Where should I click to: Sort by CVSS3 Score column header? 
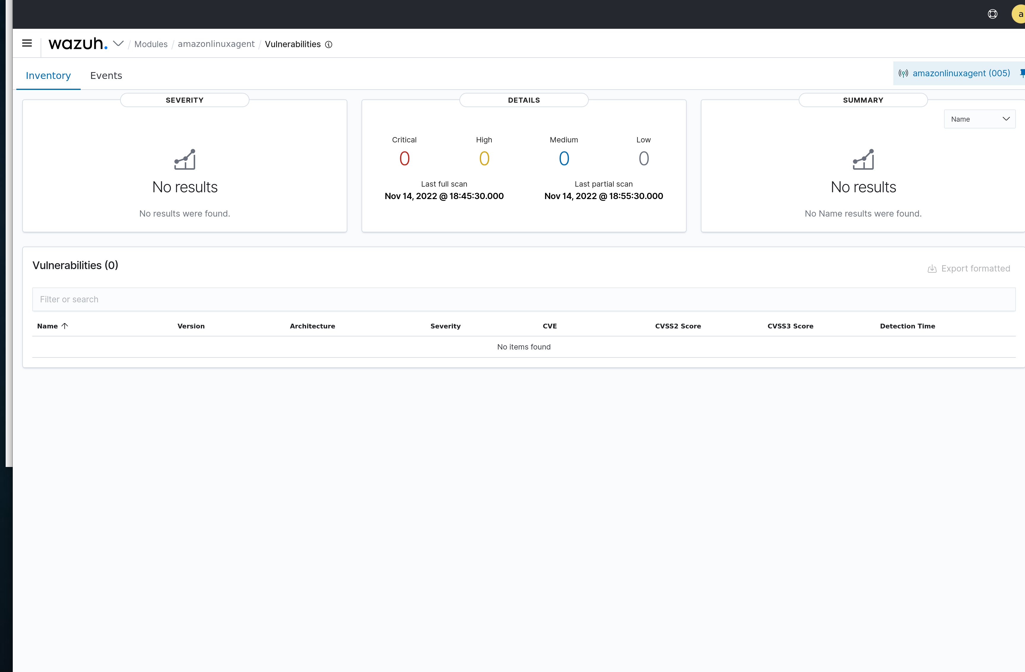tap(790, 326)
